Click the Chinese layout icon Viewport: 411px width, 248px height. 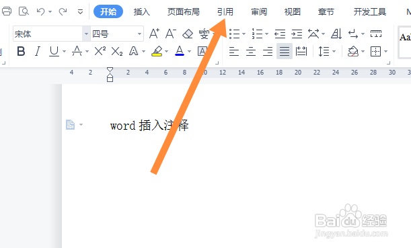(x=313, y=34)
